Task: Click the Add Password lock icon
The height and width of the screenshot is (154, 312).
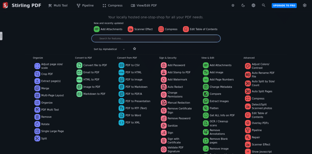Action: pyautogui.click(x=164, y=65)
